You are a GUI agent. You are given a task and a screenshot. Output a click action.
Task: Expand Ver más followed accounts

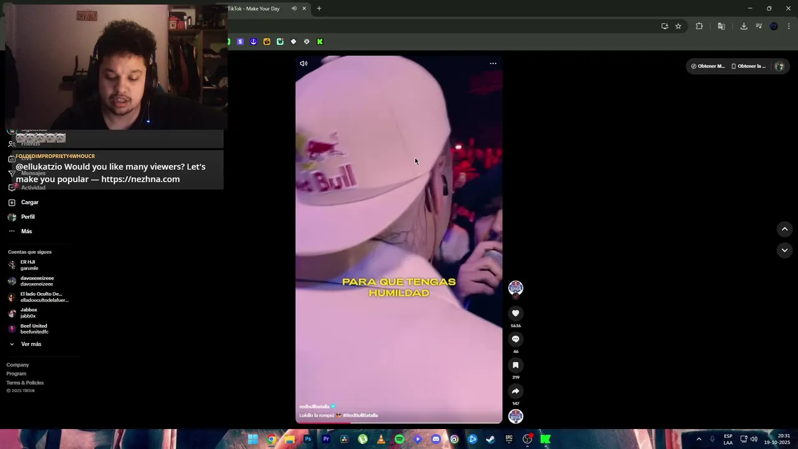(26, 344)
